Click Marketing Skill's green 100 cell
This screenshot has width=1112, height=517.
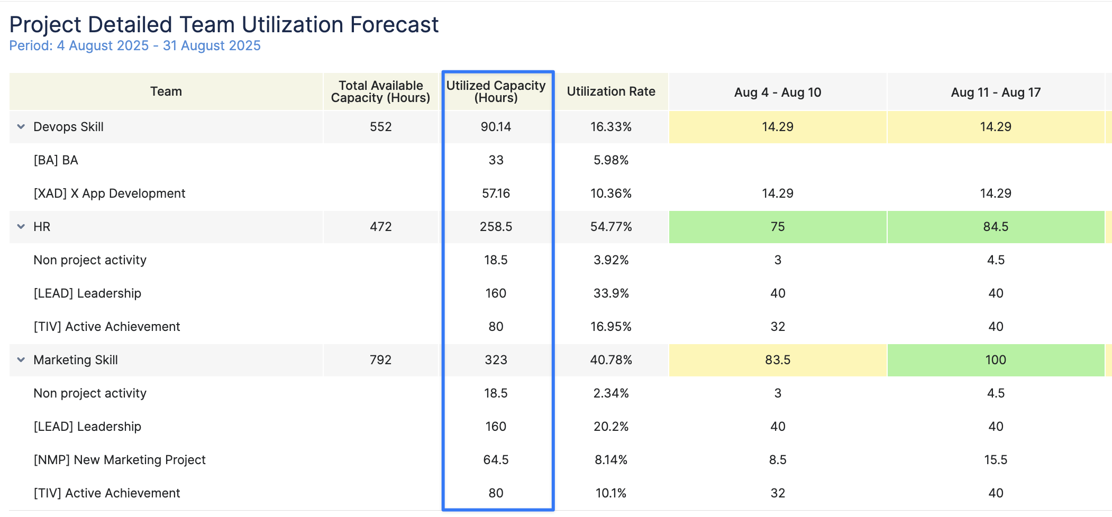[x=995, y=360]
